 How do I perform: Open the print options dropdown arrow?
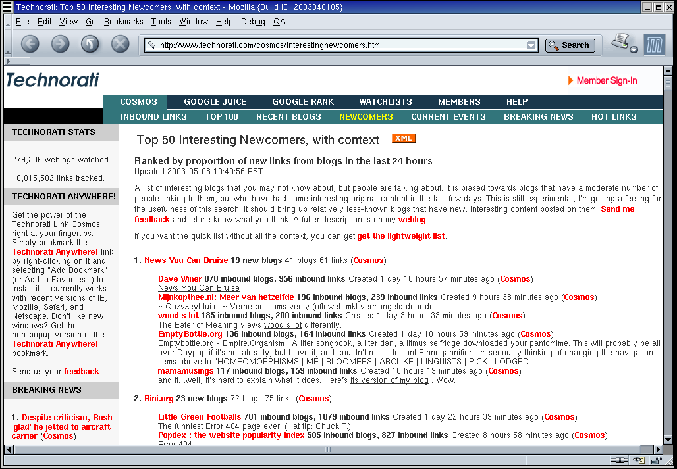pos(634,49)
